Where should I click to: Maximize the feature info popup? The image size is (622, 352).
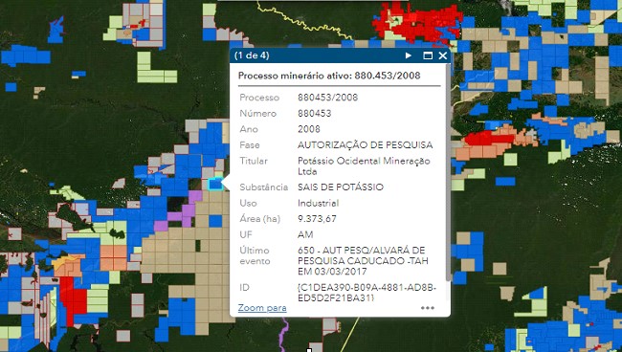pos(428,55)
